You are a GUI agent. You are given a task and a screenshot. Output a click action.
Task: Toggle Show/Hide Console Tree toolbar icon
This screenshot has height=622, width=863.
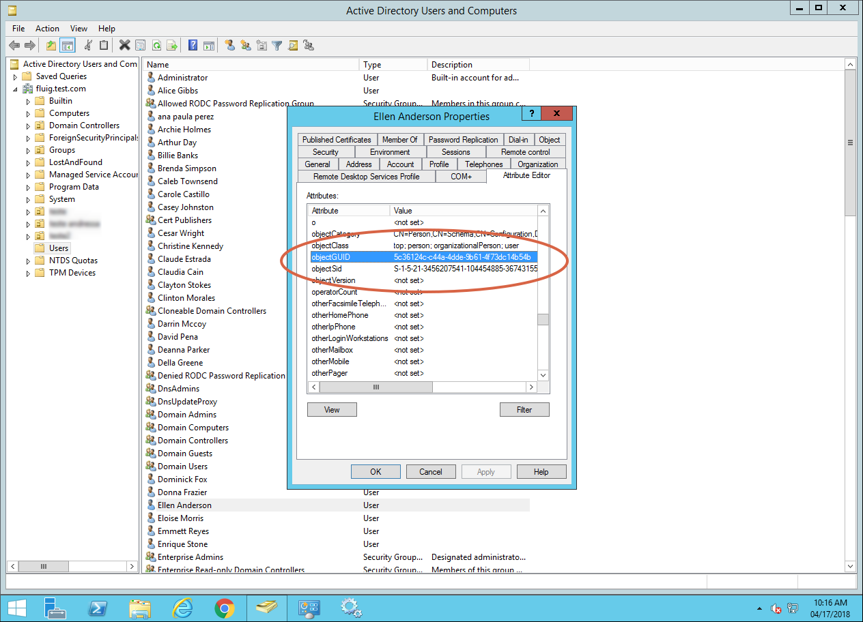[67, 46]
